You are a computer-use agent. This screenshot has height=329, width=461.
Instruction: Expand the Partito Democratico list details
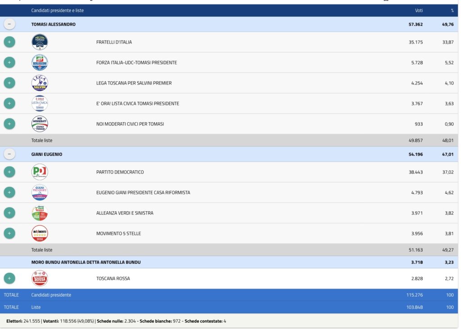point(9,172)
